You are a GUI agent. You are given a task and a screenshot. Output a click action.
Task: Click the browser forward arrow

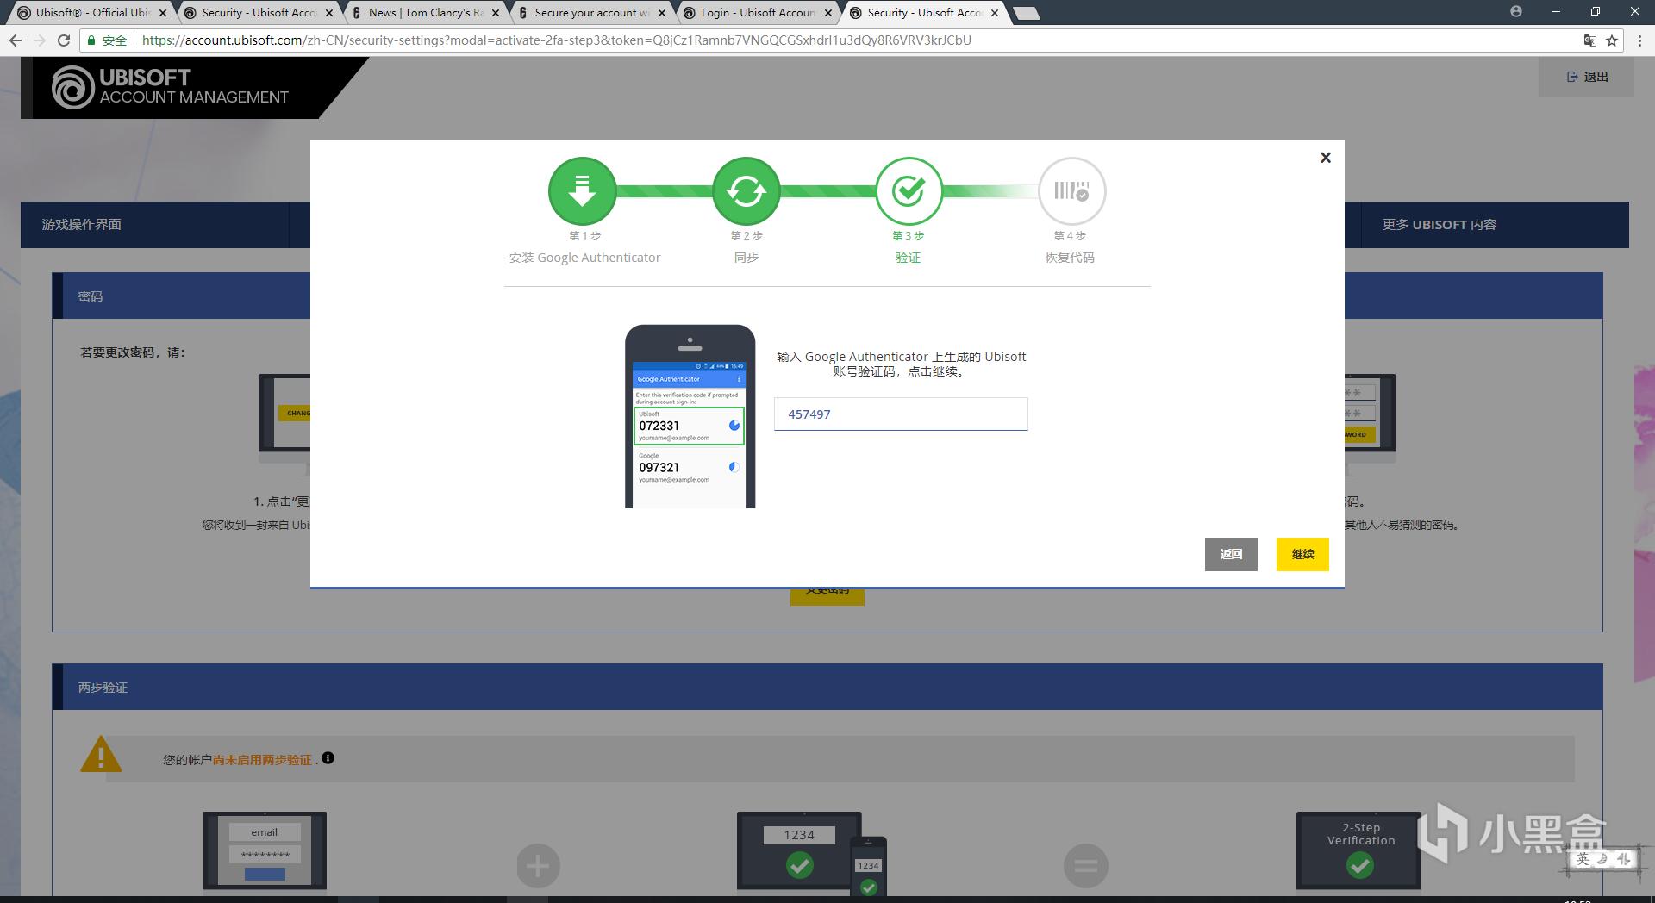[40, 40]
